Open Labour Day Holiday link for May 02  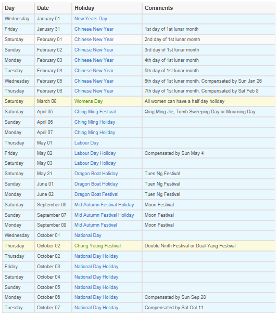[x=95, y=153]
